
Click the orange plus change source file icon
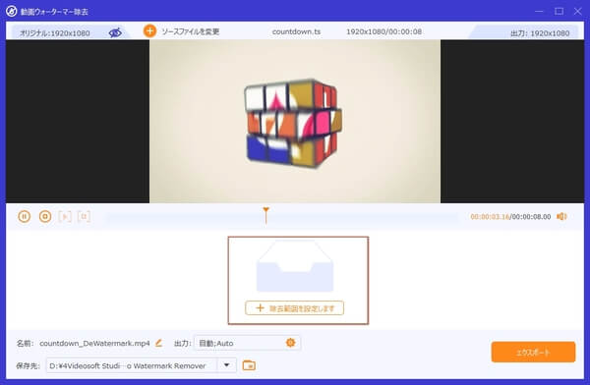(149, 31)
